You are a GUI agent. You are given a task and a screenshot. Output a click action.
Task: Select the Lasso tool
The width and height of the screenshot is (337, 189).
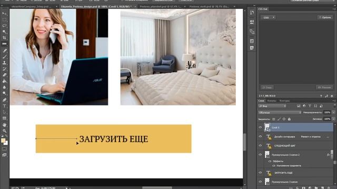pos(4,26)
